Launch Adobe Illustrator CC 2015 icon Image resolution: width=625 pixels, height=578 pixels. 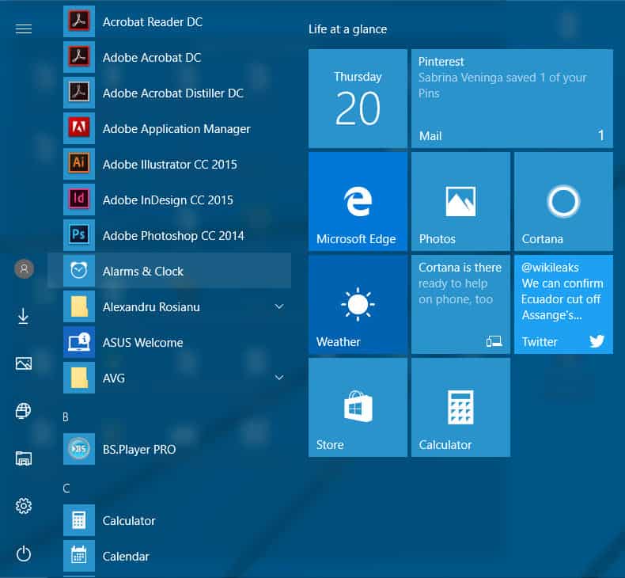[x=79, y=164]
